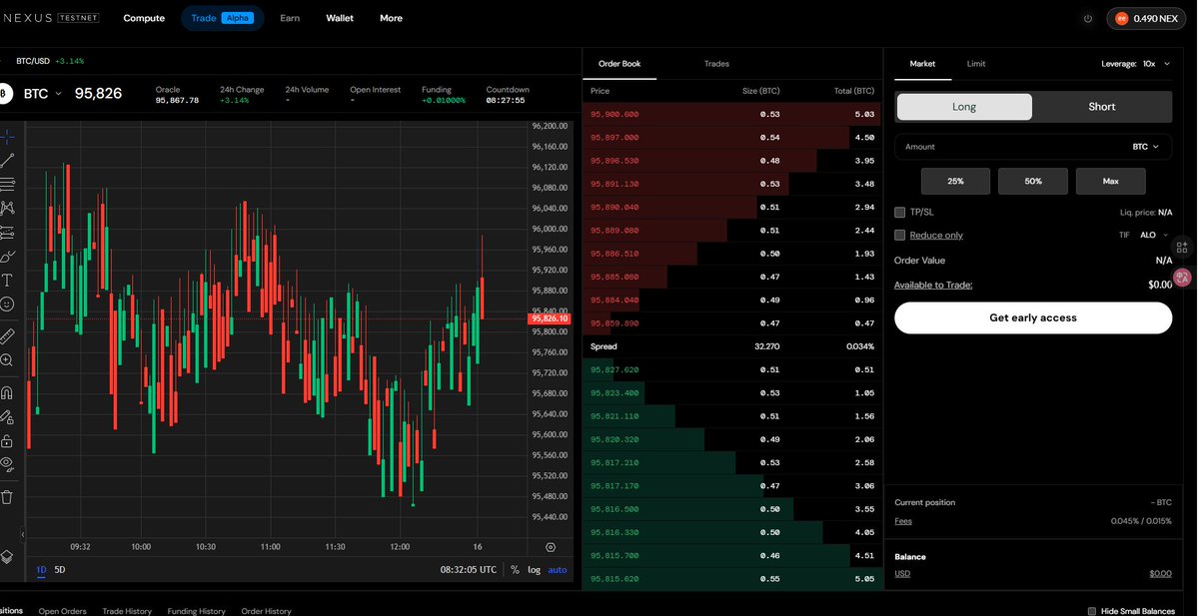Open the More menu
The height and width of the screenshot is (616, 1199).
[391, 18]
